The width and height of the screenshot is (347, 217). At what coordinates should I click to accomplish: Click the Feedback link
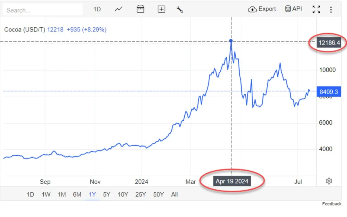point(332,204)
